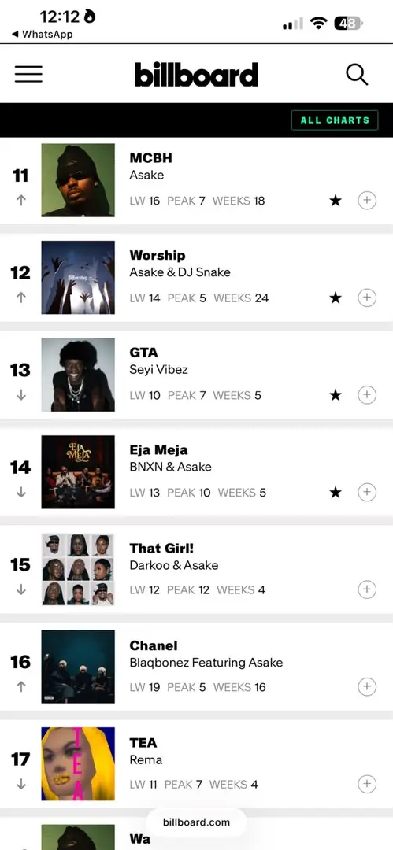
Task: Tap the star icon on GTA row
Action: [x=336, y=395]
